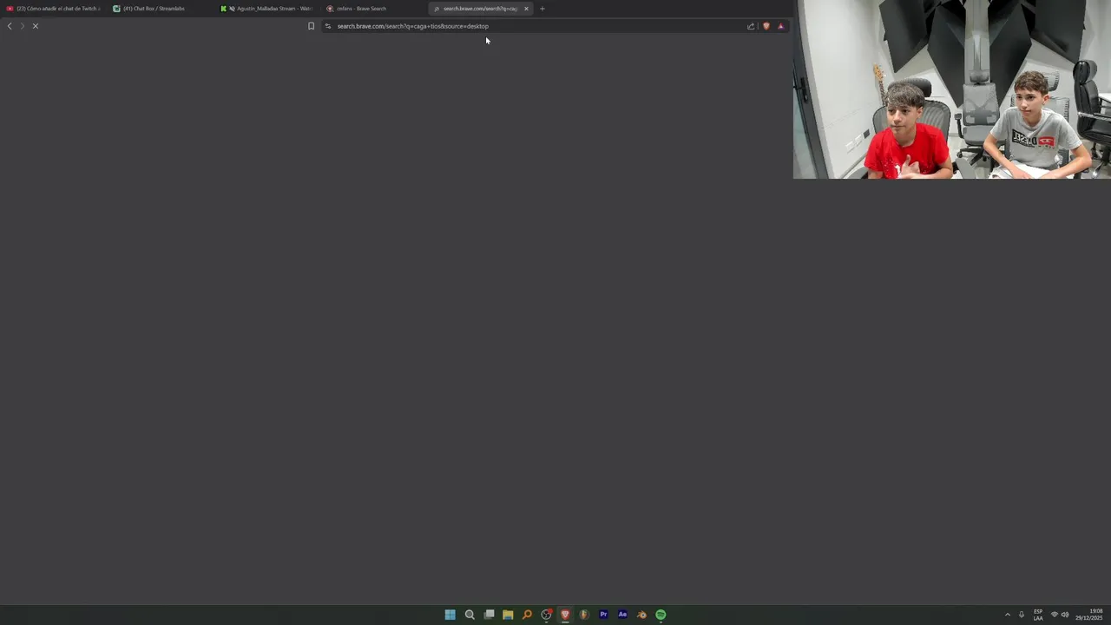Open the orange magnifier app on taskbar
This screenshot has height=625, width=1111.
click(x=527, y=615)
